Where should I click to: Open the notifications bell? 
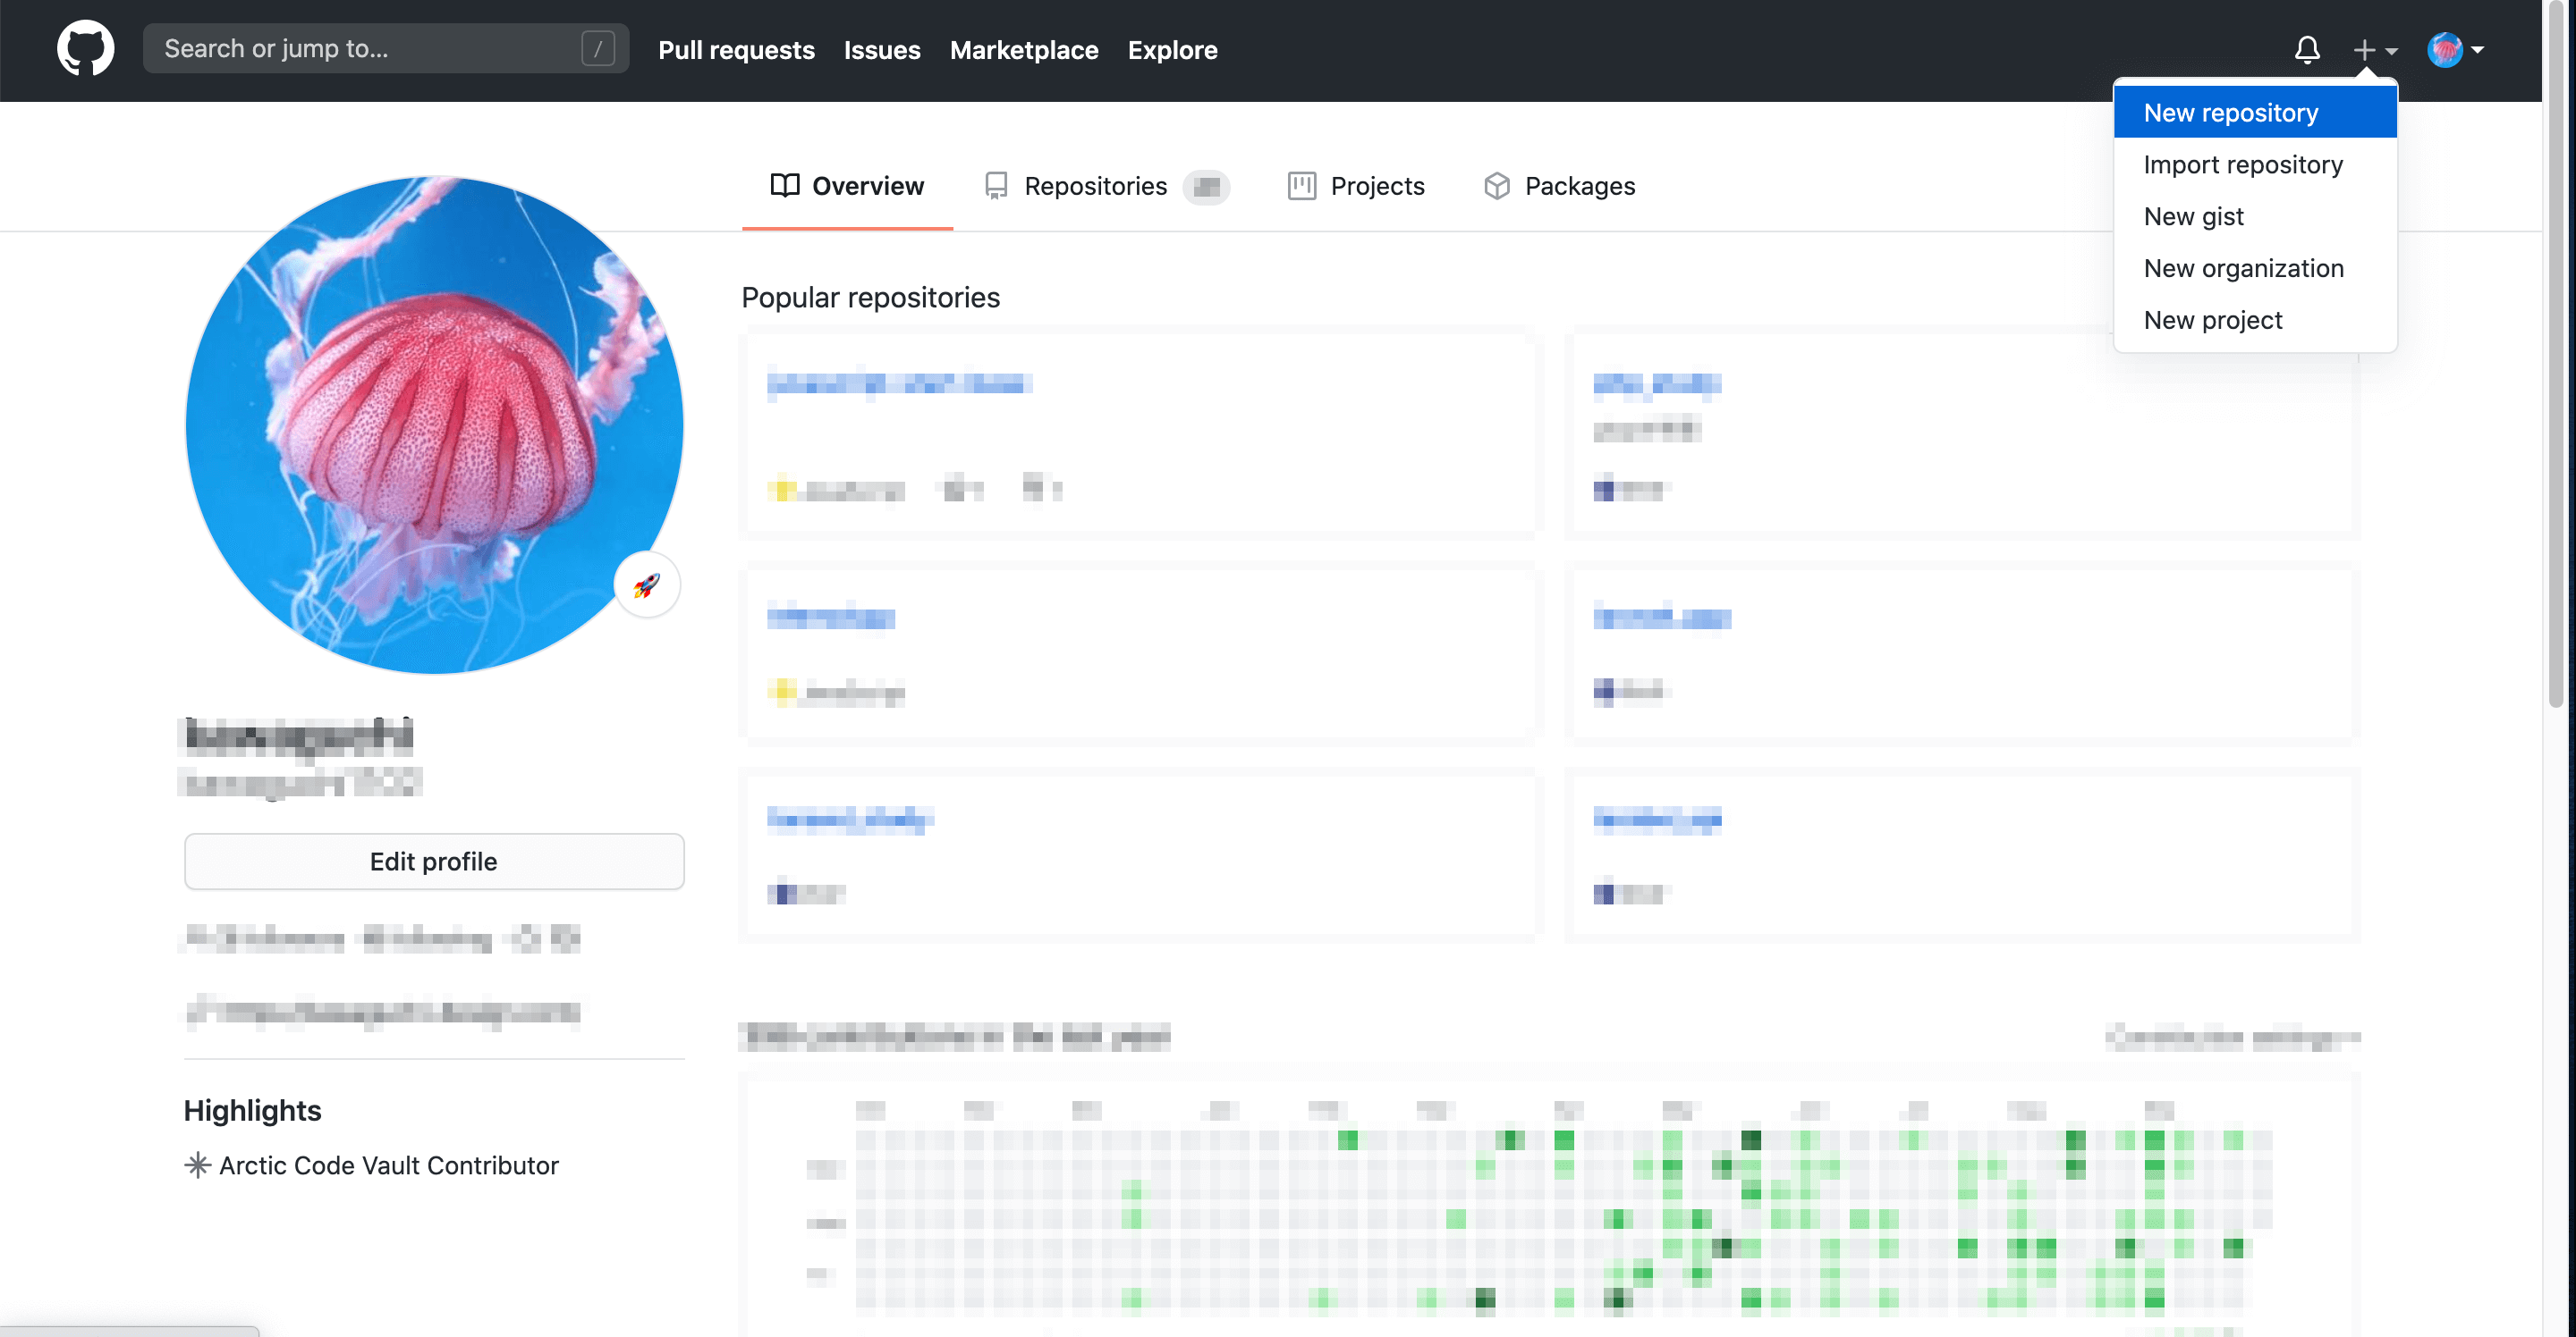pyautogui.click(x=2306, y=49)
